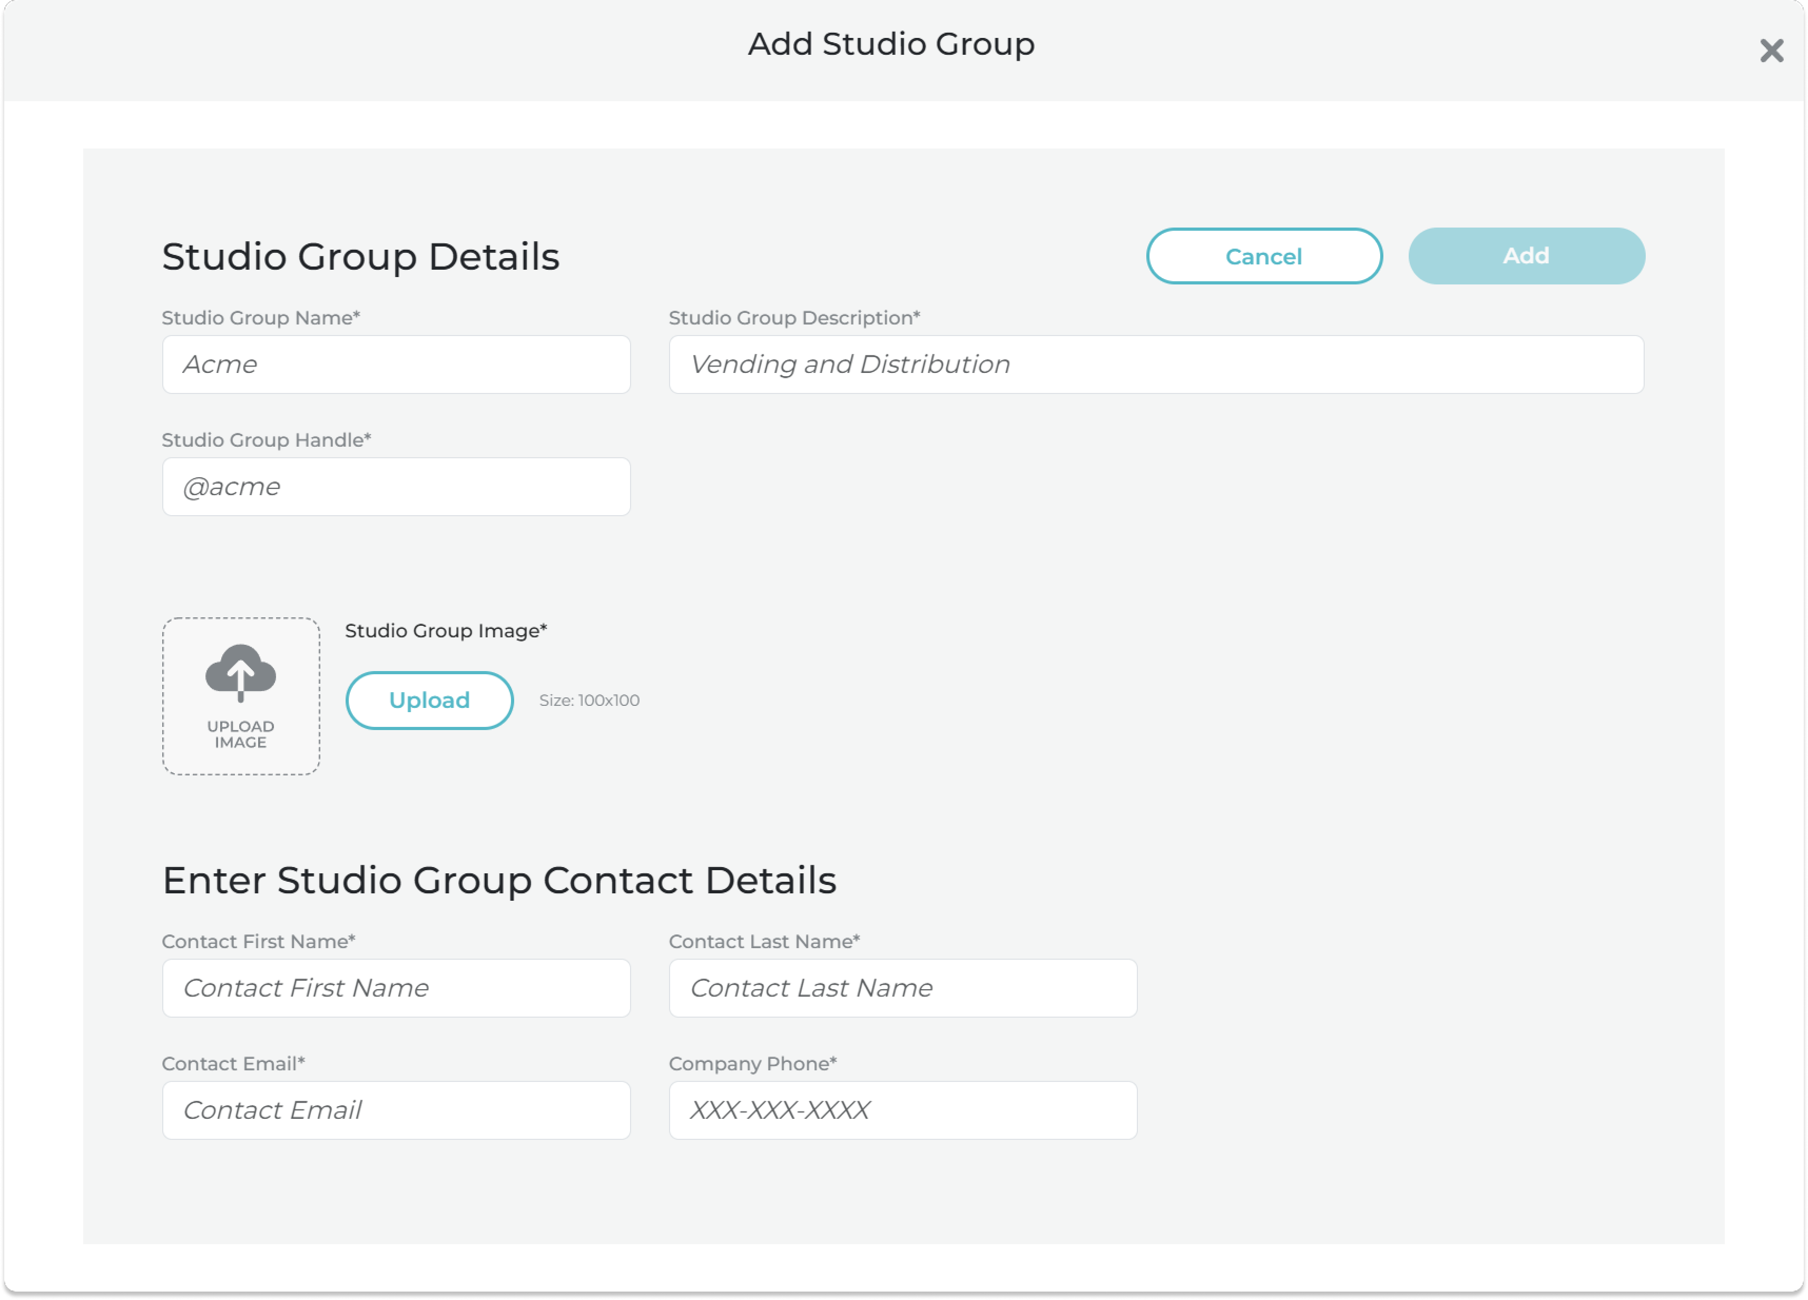Click the Contact Details section heading
Screen dimensions: 1808x1300
499,880
